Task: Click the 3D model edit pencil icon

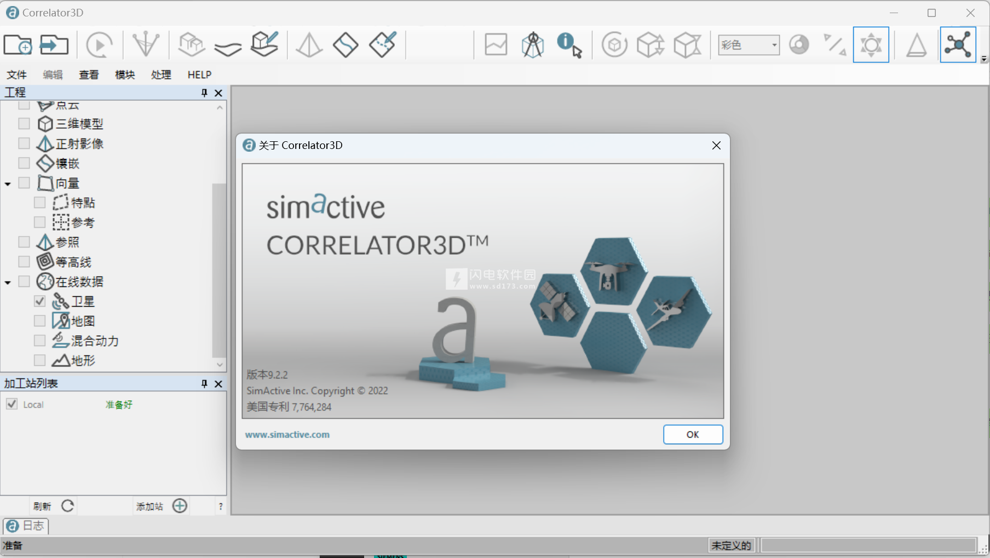Action: click(264, 44)
